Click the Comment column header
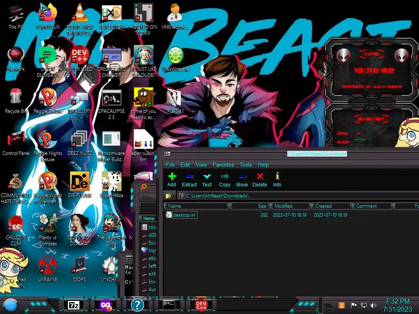The image size is (419, 314). (x=372, y=206)
